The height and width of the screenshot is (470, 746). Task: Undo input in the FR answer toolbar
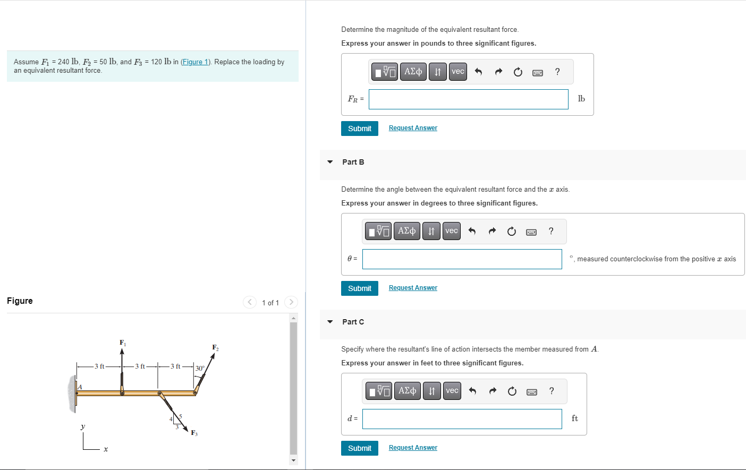(x=478, y=72)
